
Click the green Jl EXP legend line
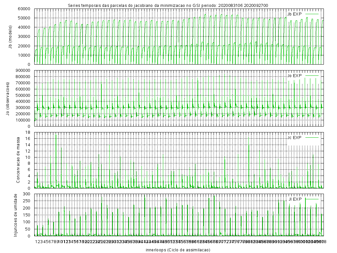point(312,199)
